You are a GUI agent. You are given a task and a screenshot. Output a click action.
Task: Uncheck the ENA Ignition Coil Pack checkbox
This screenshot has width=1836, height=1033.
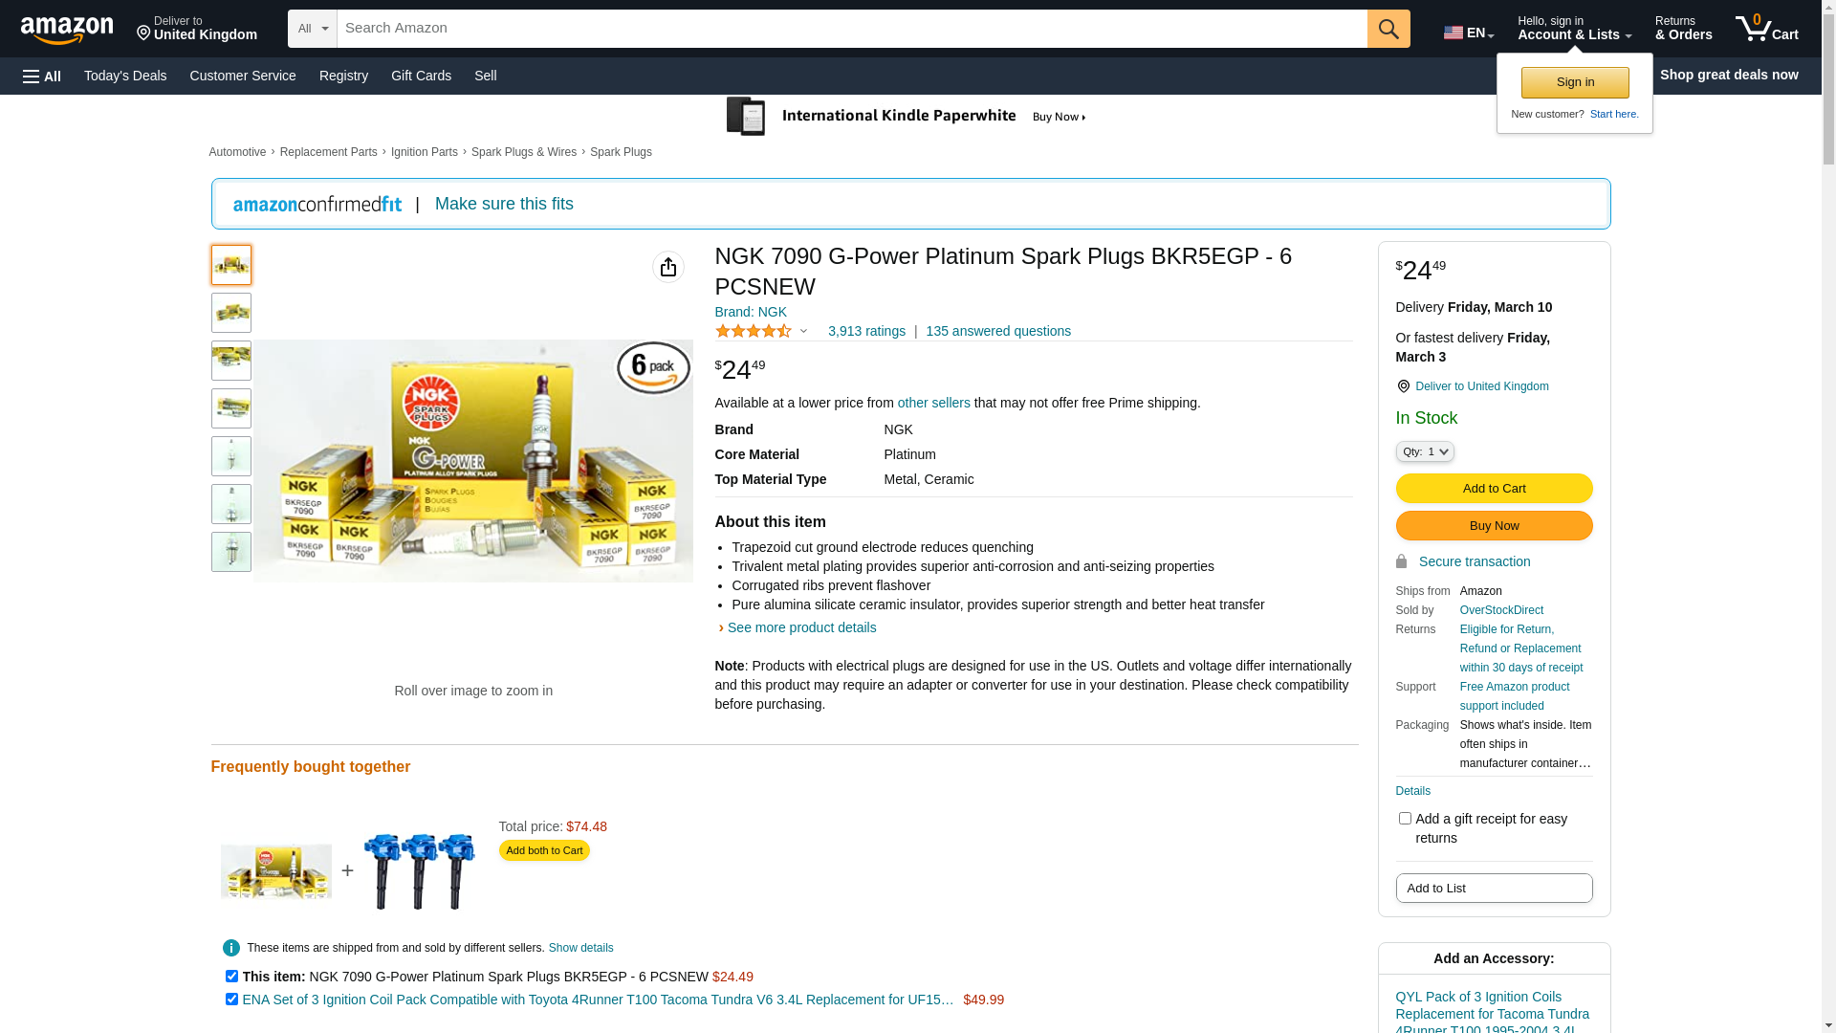coord(231,1000)
